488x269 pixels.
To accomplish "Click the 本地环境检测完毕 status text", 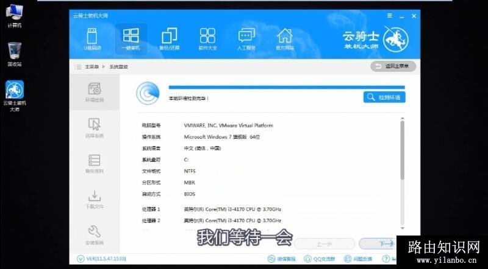I will point(188,98).
